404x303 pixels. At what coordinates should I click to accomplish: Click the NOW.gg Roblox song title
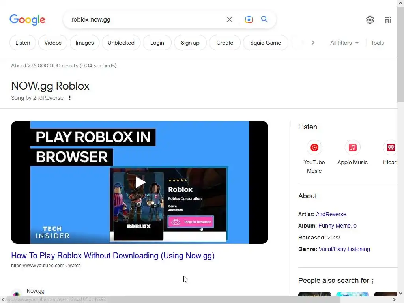(50, 86)
